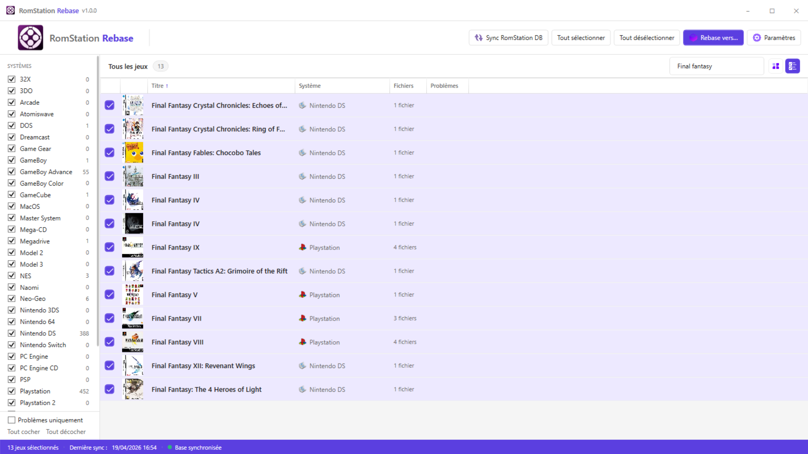Focus the Final fantasy search field

click(716, 66)
